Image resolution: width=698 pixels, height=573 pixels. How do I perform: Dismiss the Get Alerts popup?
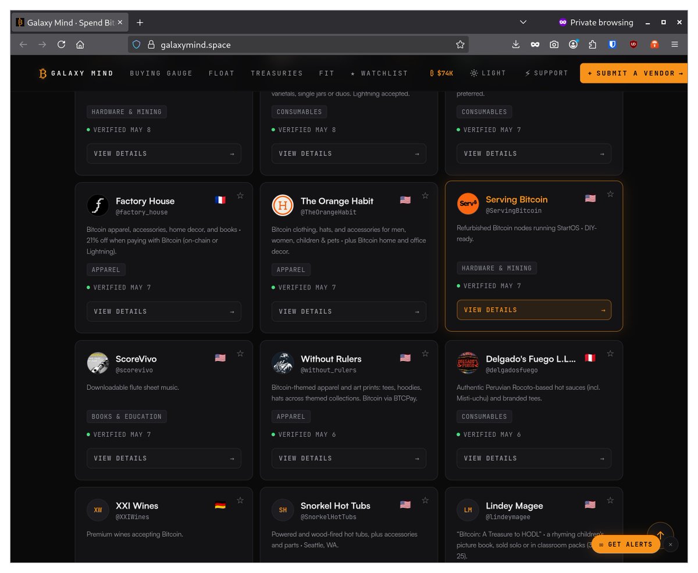coord(670,545)
